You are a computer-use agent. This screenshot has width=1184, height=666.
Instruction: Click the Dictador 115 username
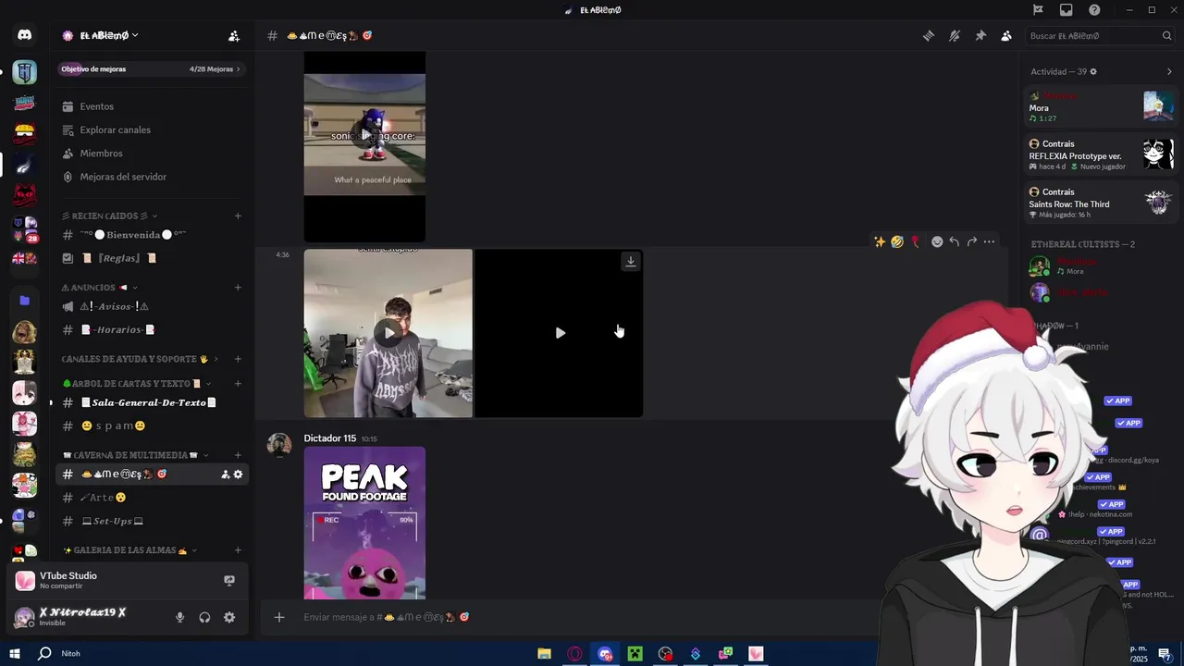(x=330, y=438)
